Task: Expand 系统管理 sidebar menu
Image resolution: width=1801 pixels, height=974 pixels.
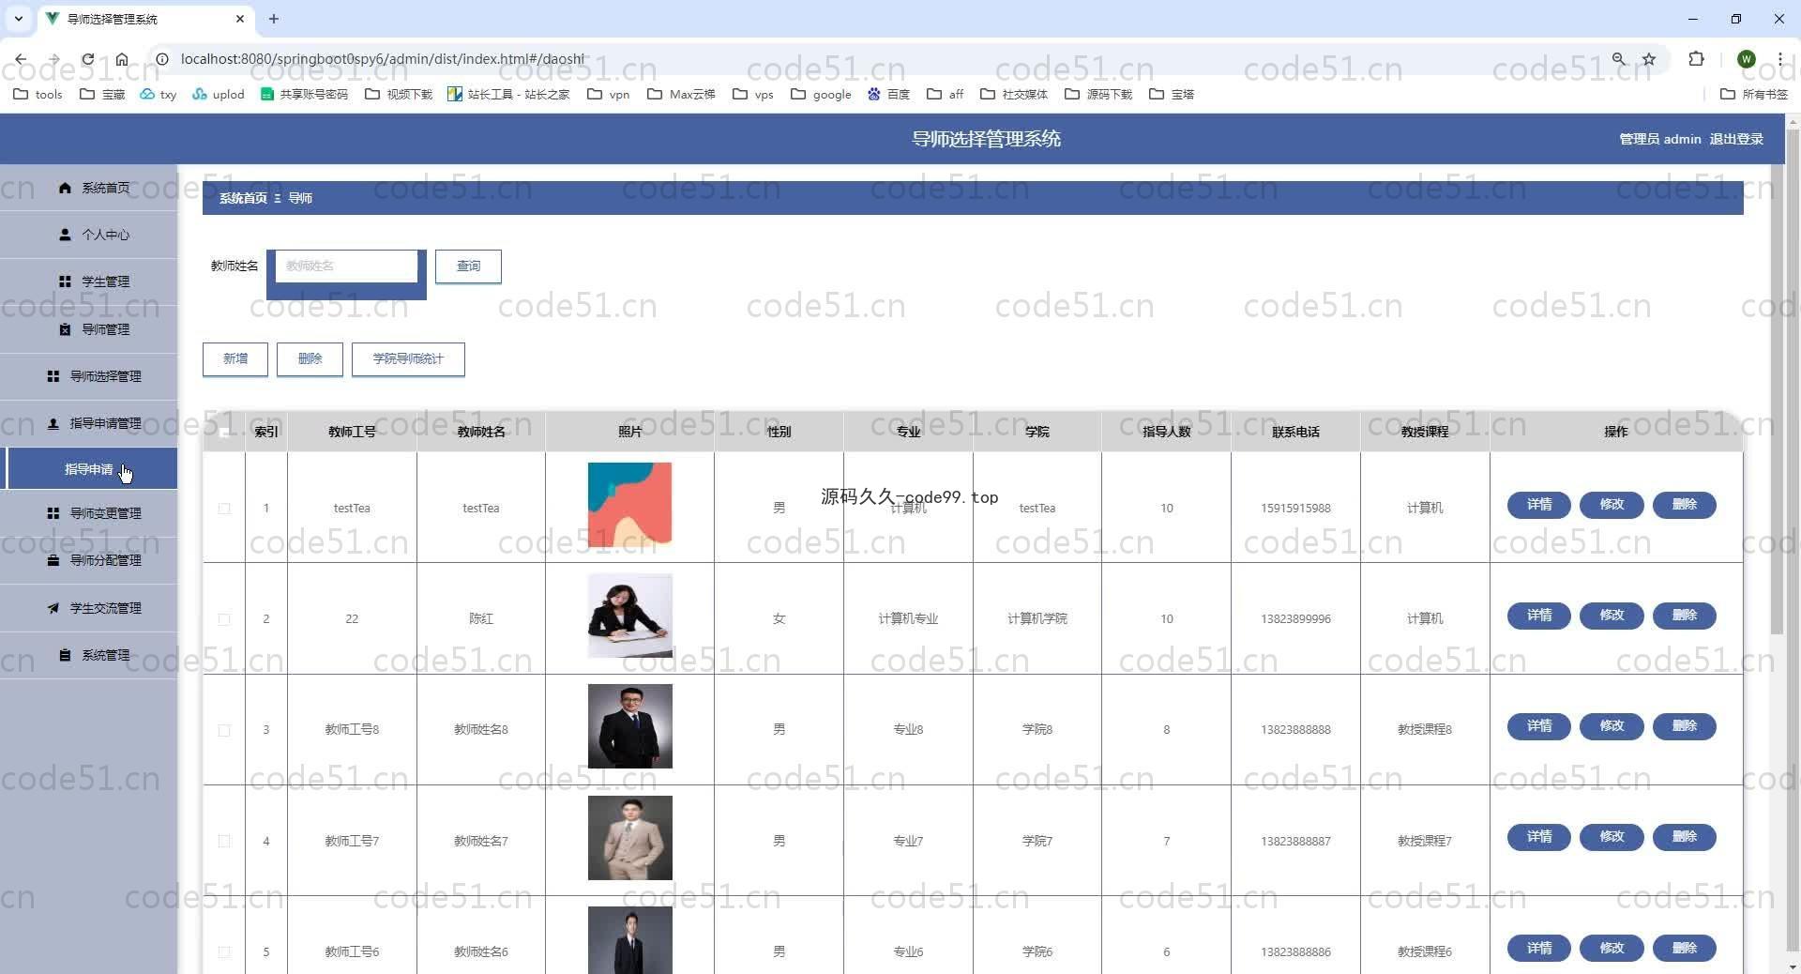Action: (x=89, y=655)
